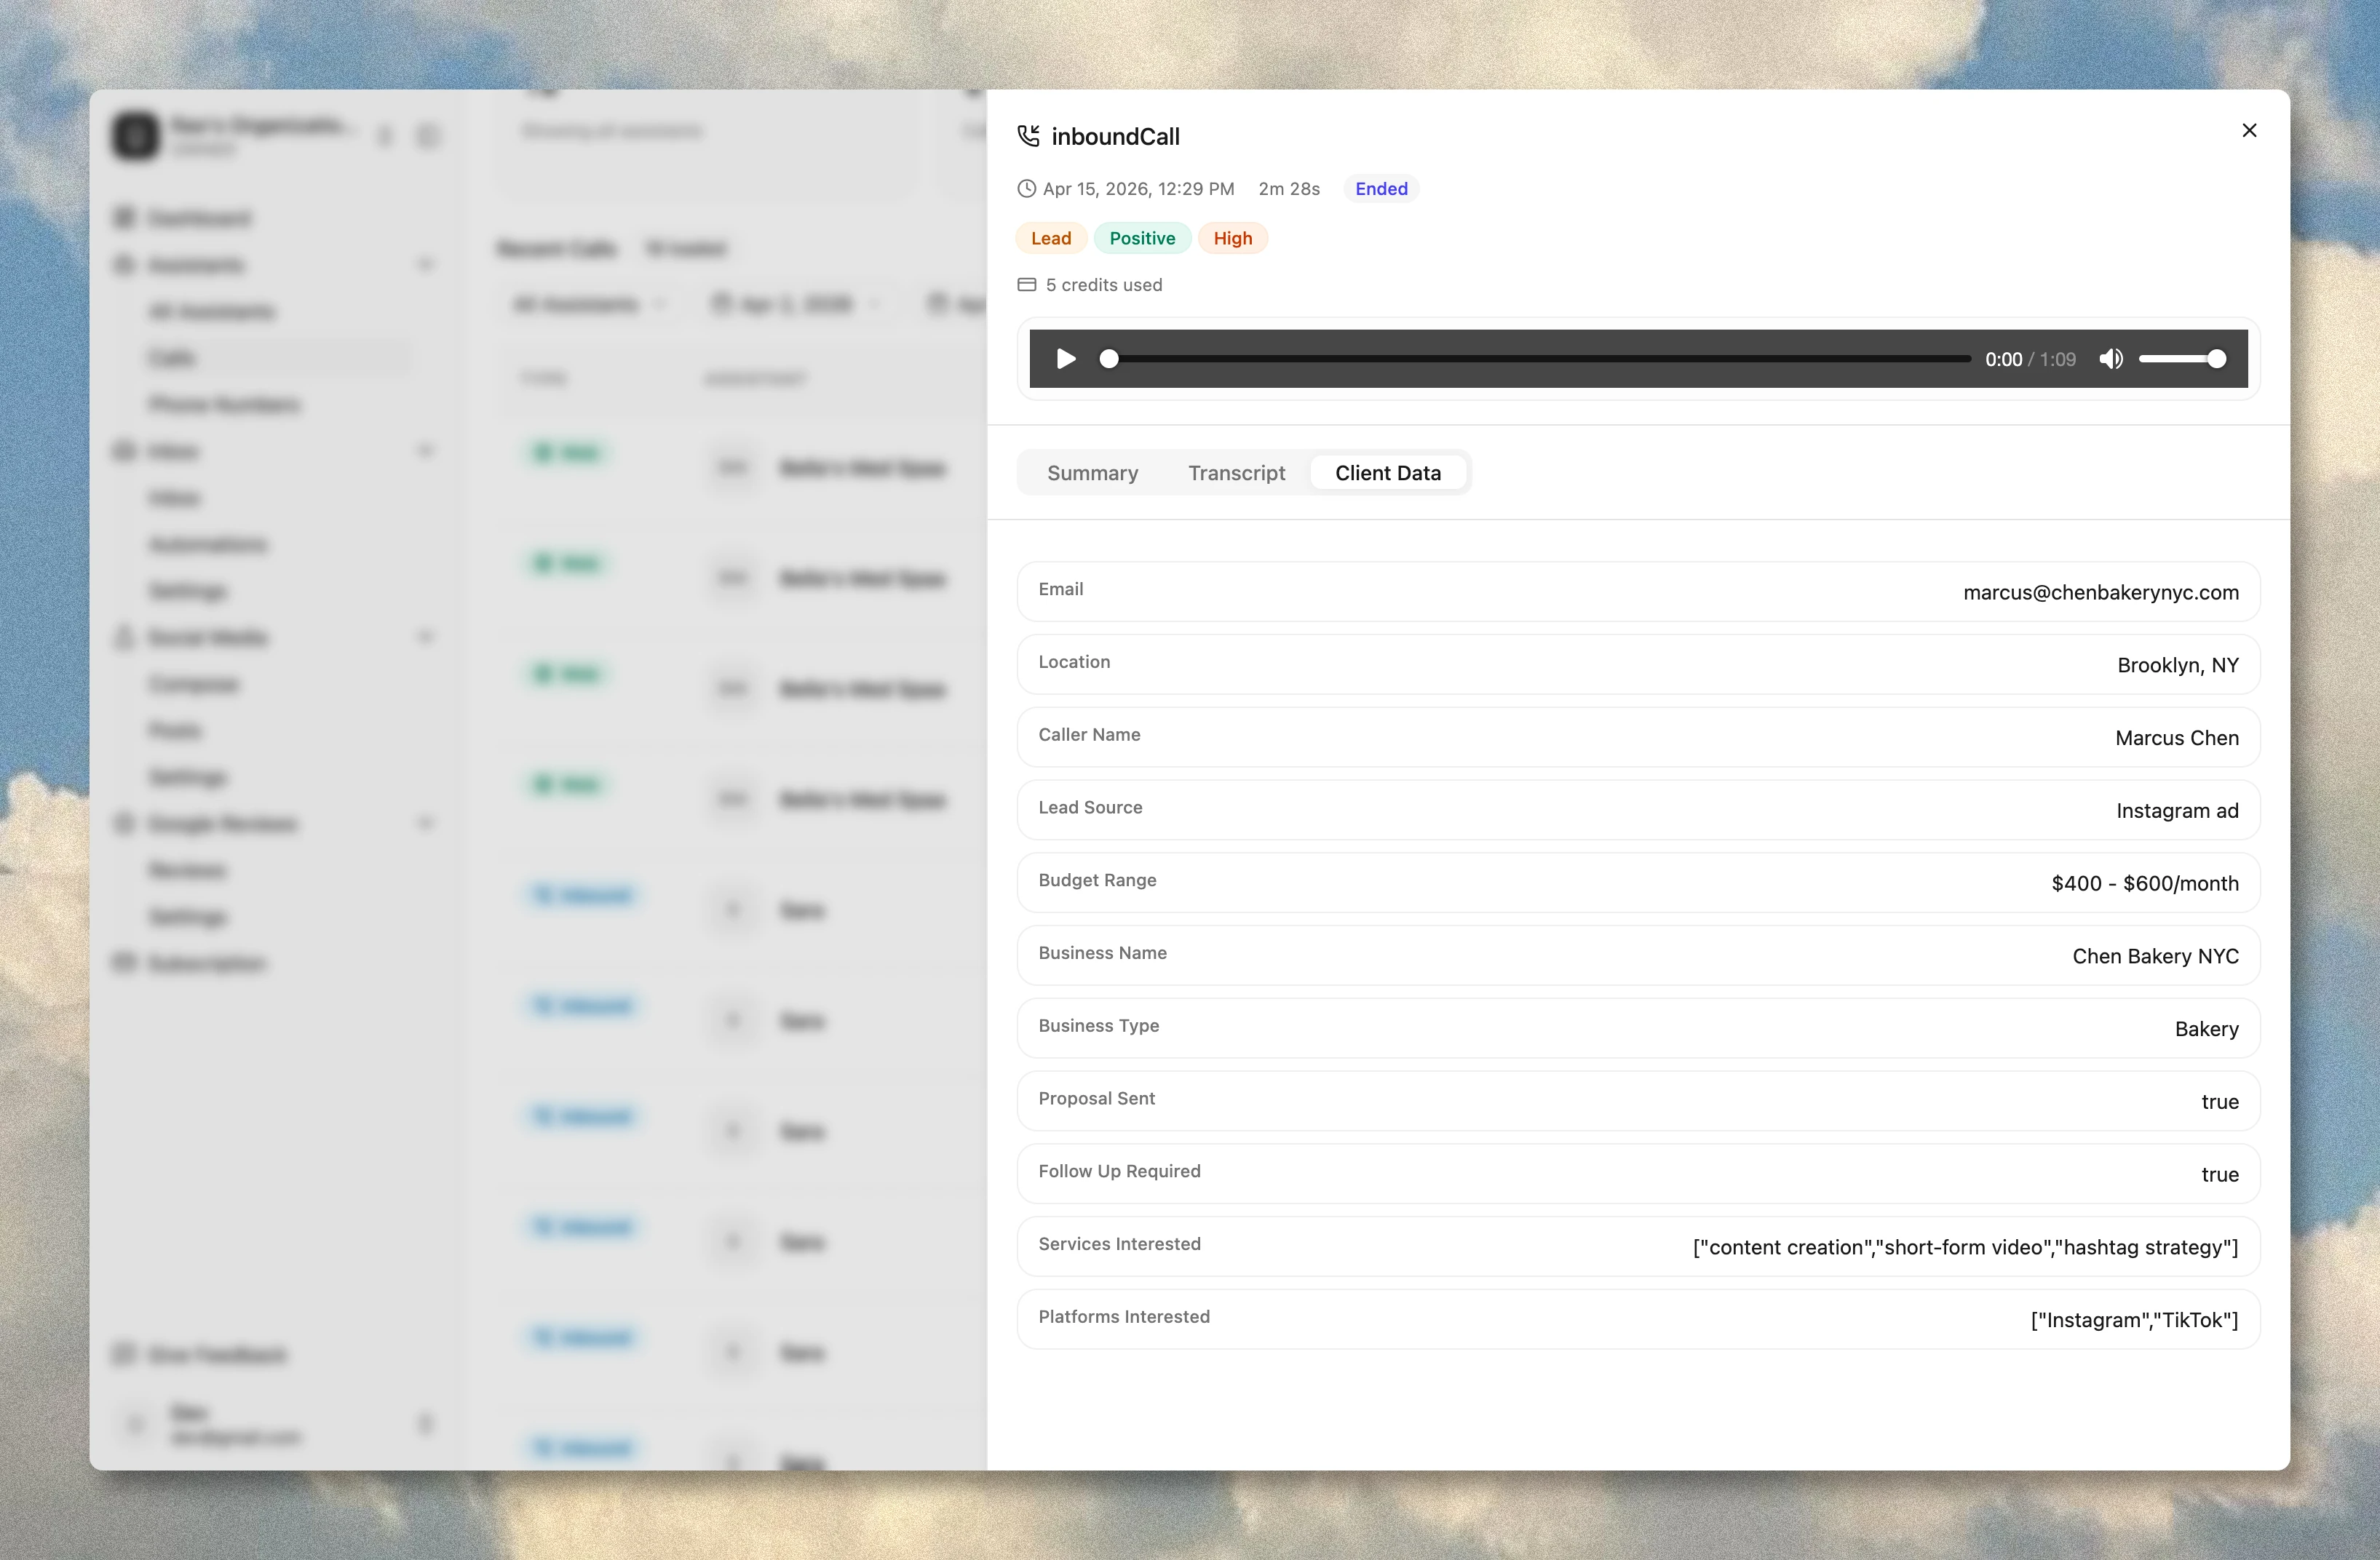2380x1560 pixels.
Task: Click the Ended status badge
Action: [x=1381, y=188]
